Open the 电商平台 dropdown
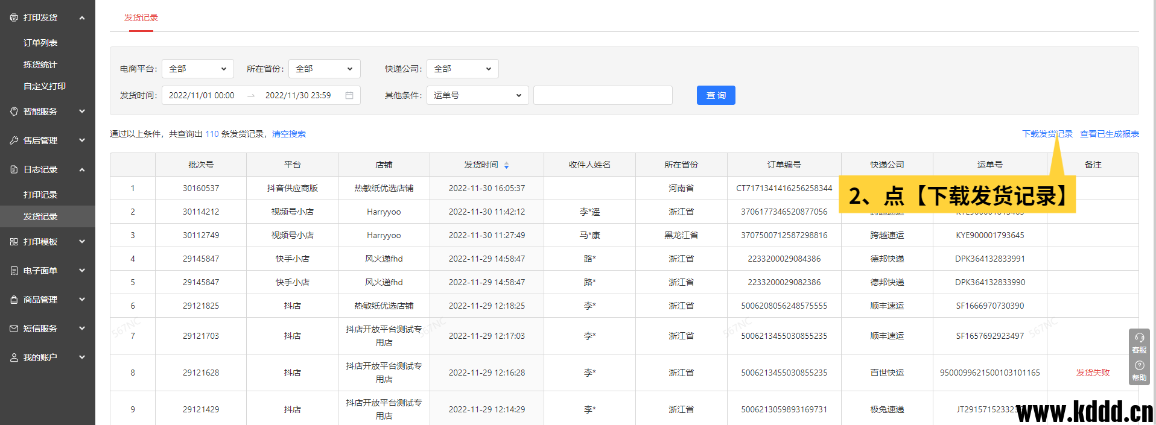Viewport: 1156px width, 425px height. [197, 69]
